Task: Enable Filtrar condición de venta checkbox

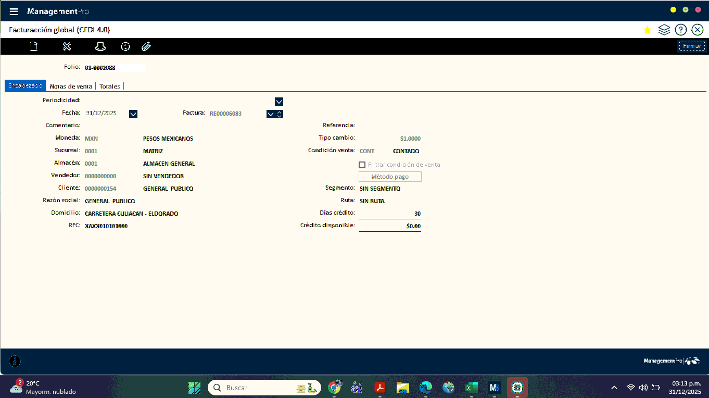Action: [362, 165]
